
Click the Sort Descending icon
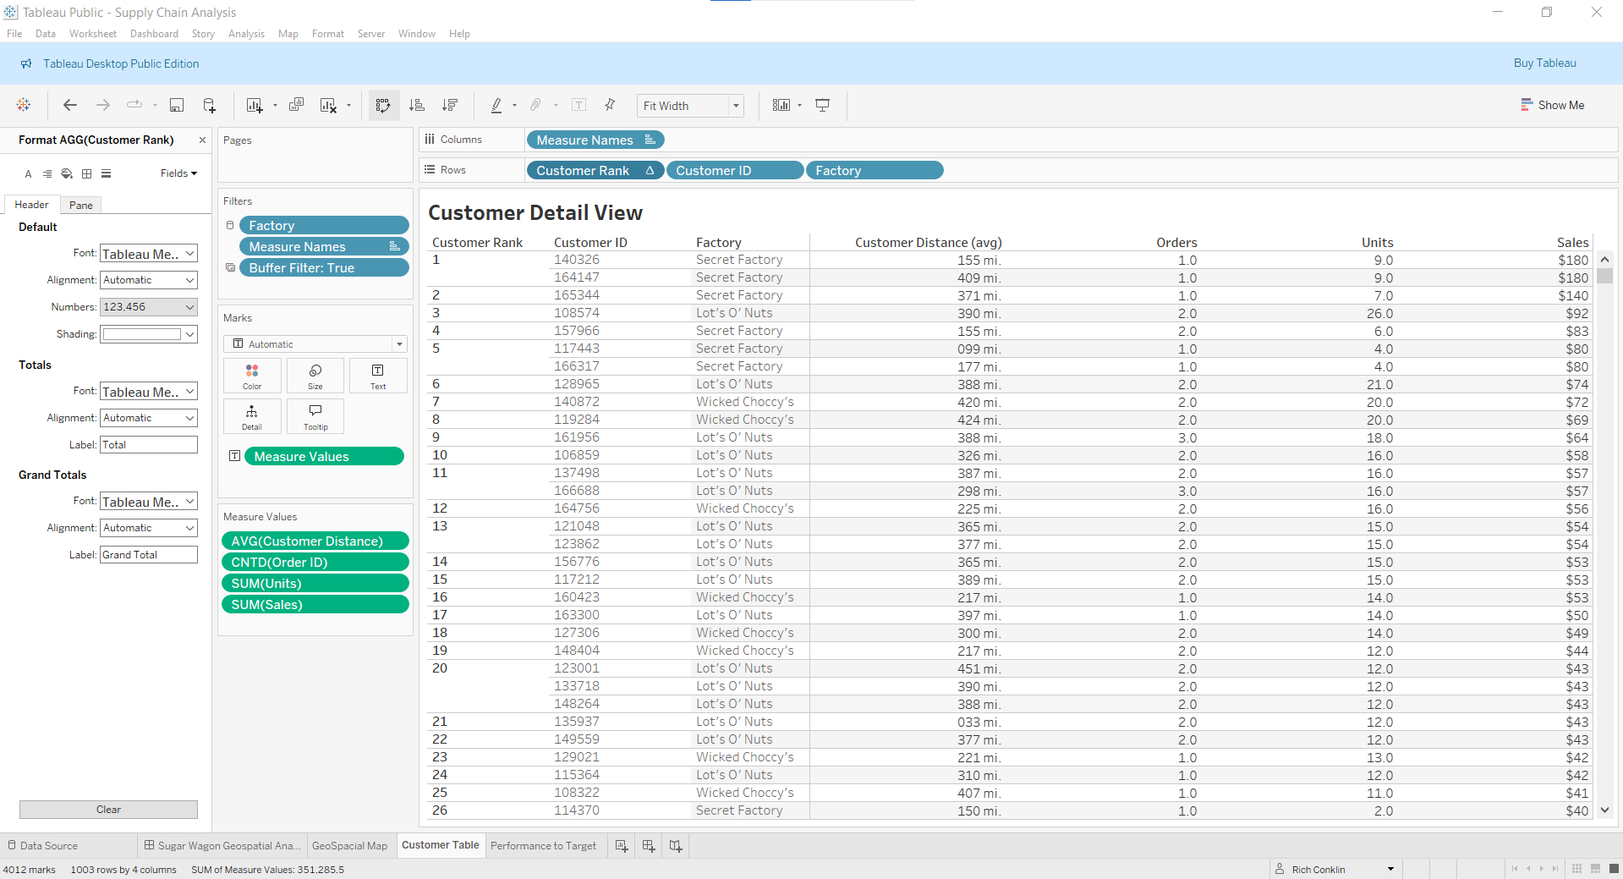[x=450, y=105]
